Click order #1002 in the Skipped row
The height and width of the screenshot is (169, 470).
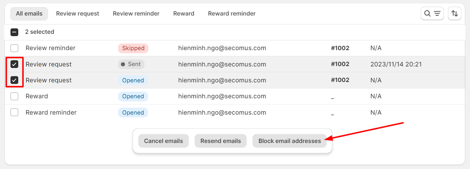pyautogui.click(x=340, y=48)
